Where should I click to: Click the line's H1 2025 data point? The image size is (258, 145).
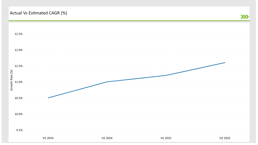pos(166,75)
